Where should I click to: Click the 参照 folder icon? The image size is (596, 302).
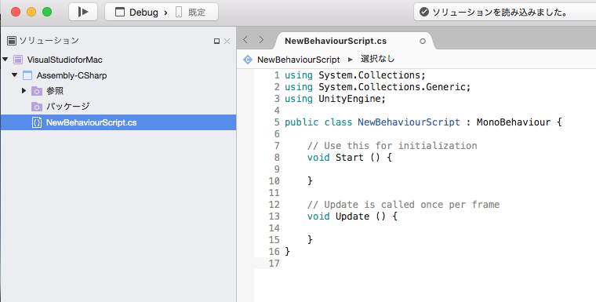[x=37, y=91]
